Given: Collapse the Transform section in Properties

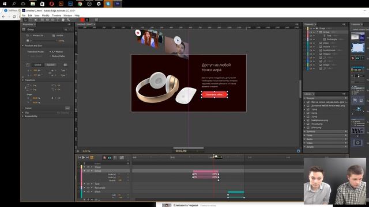Looking at the screenshot, I should pyautogui.click(x=23, y=80).
